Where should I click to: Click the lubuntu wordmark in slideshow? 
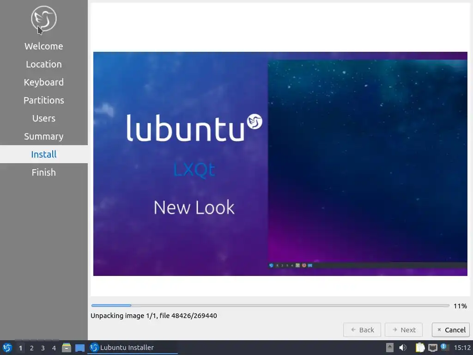tap(185, 128)
